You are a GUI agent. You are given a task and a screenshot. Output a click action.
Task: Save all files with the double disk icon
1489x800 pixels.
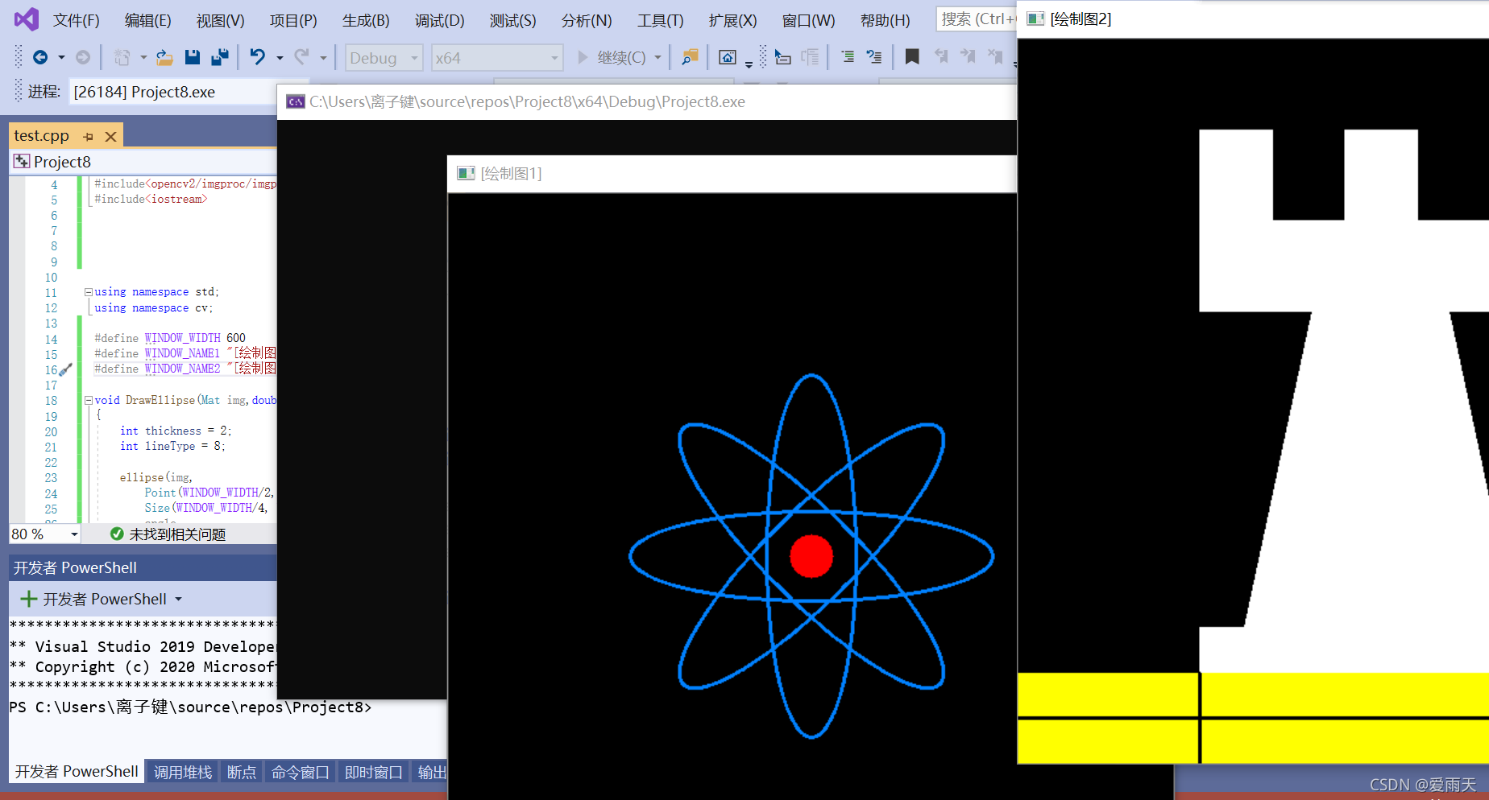click(219, 57)
